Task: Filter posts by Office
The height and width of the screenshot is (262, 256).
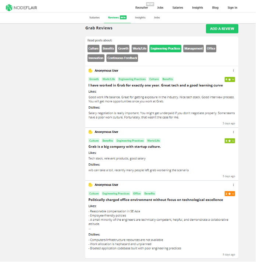Action: pyautogui.click(x=211, y=49)
